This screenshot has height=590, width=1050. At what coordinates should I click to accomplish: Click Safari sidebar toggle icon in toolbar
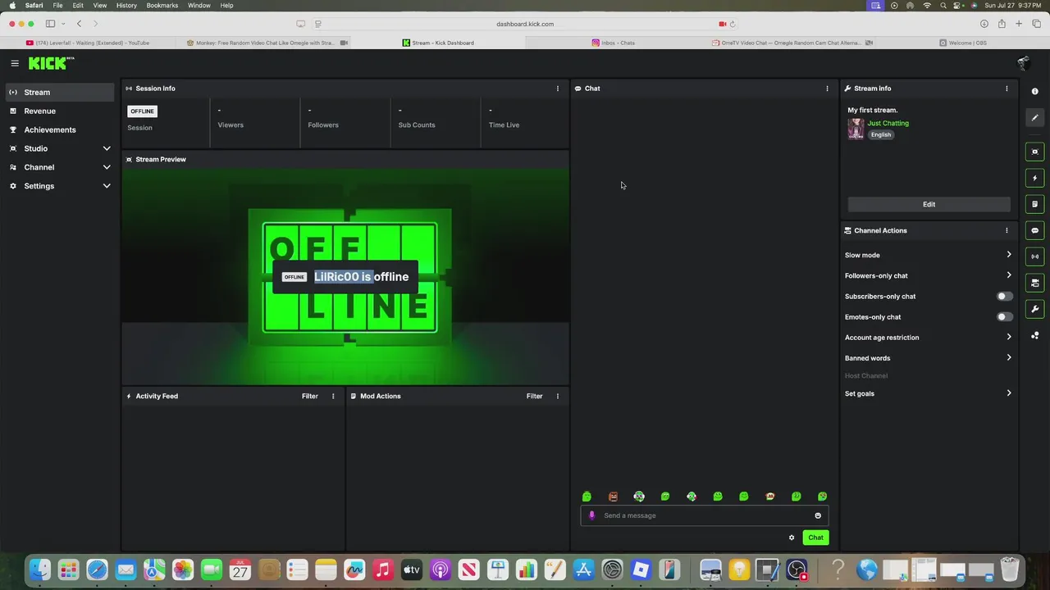click(x=50, y=24)
